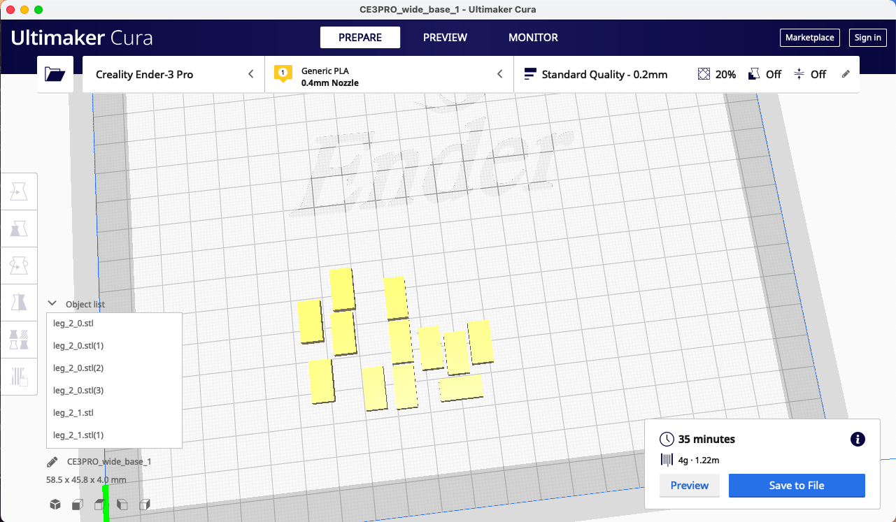Click the pencil icon to edit print settings

click(846, 74)
